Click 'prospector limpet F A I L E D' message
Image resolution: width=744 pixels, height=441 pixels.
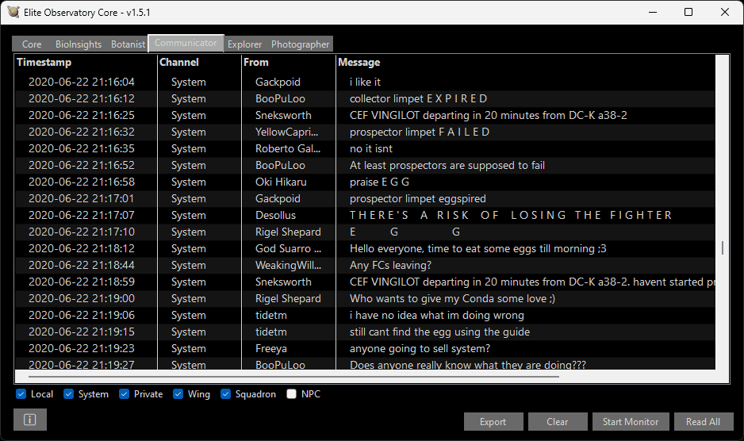click(x=420, y=132)
